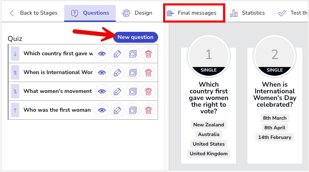Reorder the 'When is International Women's Day' question
Image resolution: width=309 pixels, height=172 pixels.
[15, 72]
